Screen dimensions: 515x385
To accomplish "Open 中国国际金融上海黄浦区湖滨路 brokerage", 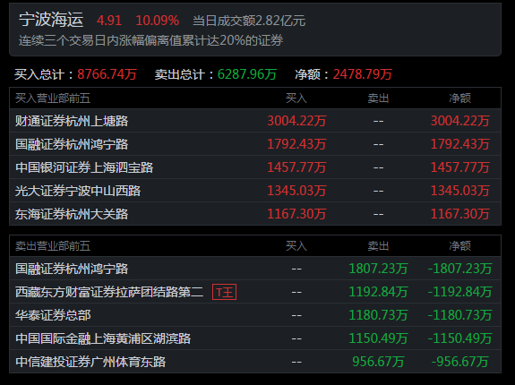I will [x=103, y=338].
